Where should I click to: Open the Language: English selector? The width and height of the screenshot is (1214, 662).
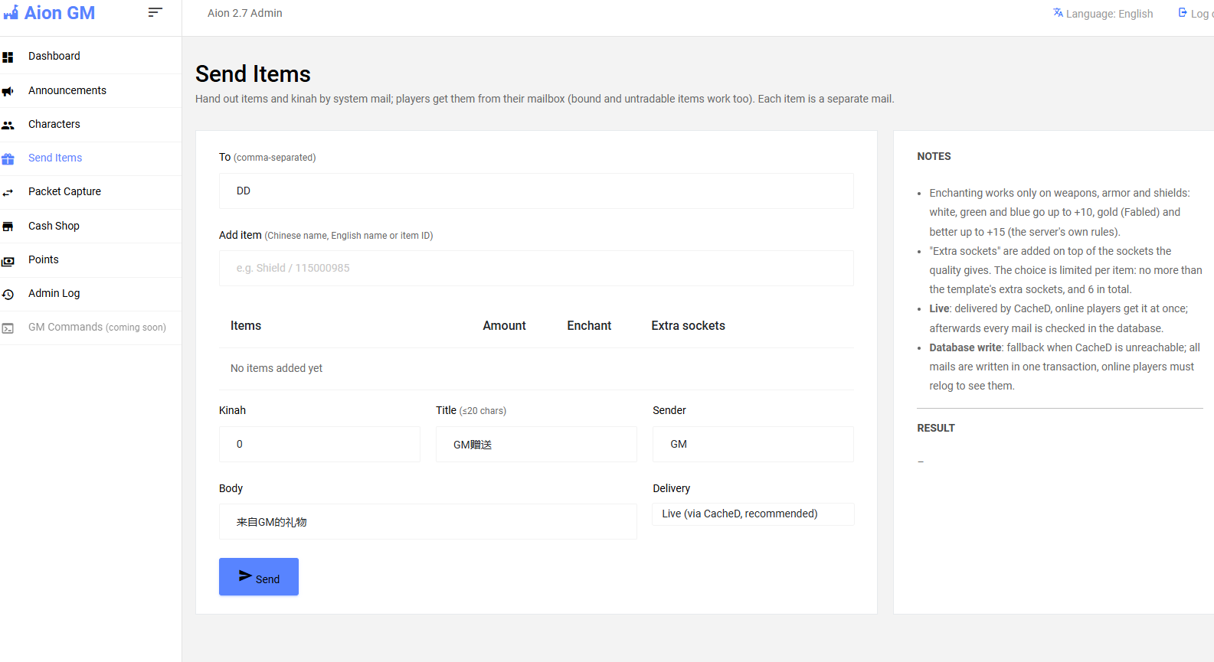pos(1103,14)
